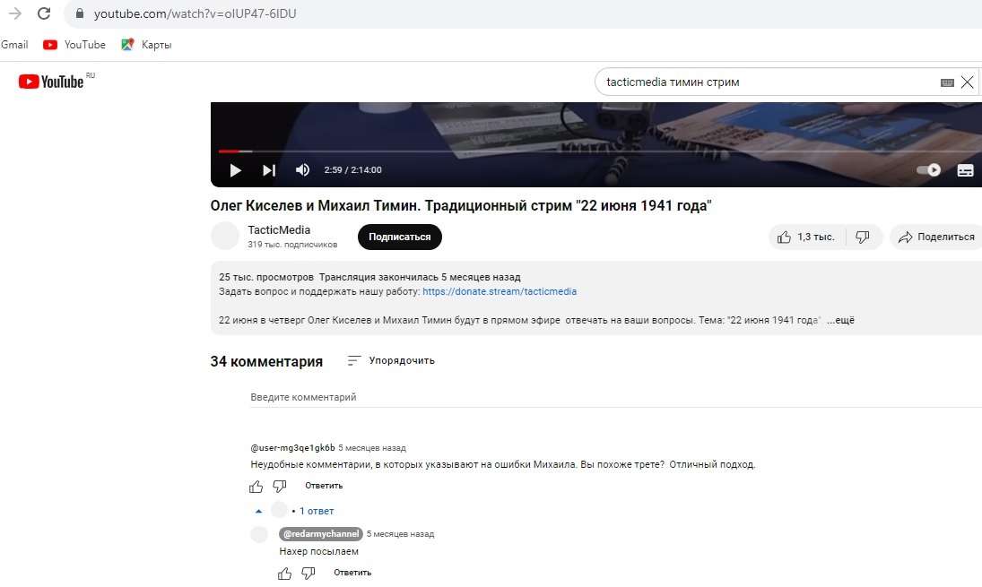Expand description with ...ещё
Viewport: 982px width, 587px height.
[x=840, y=321]
